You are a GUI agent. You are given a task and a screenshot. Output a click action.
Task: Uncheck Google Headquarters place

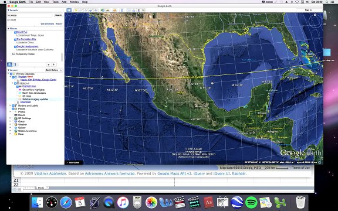[x=15, y=46]
